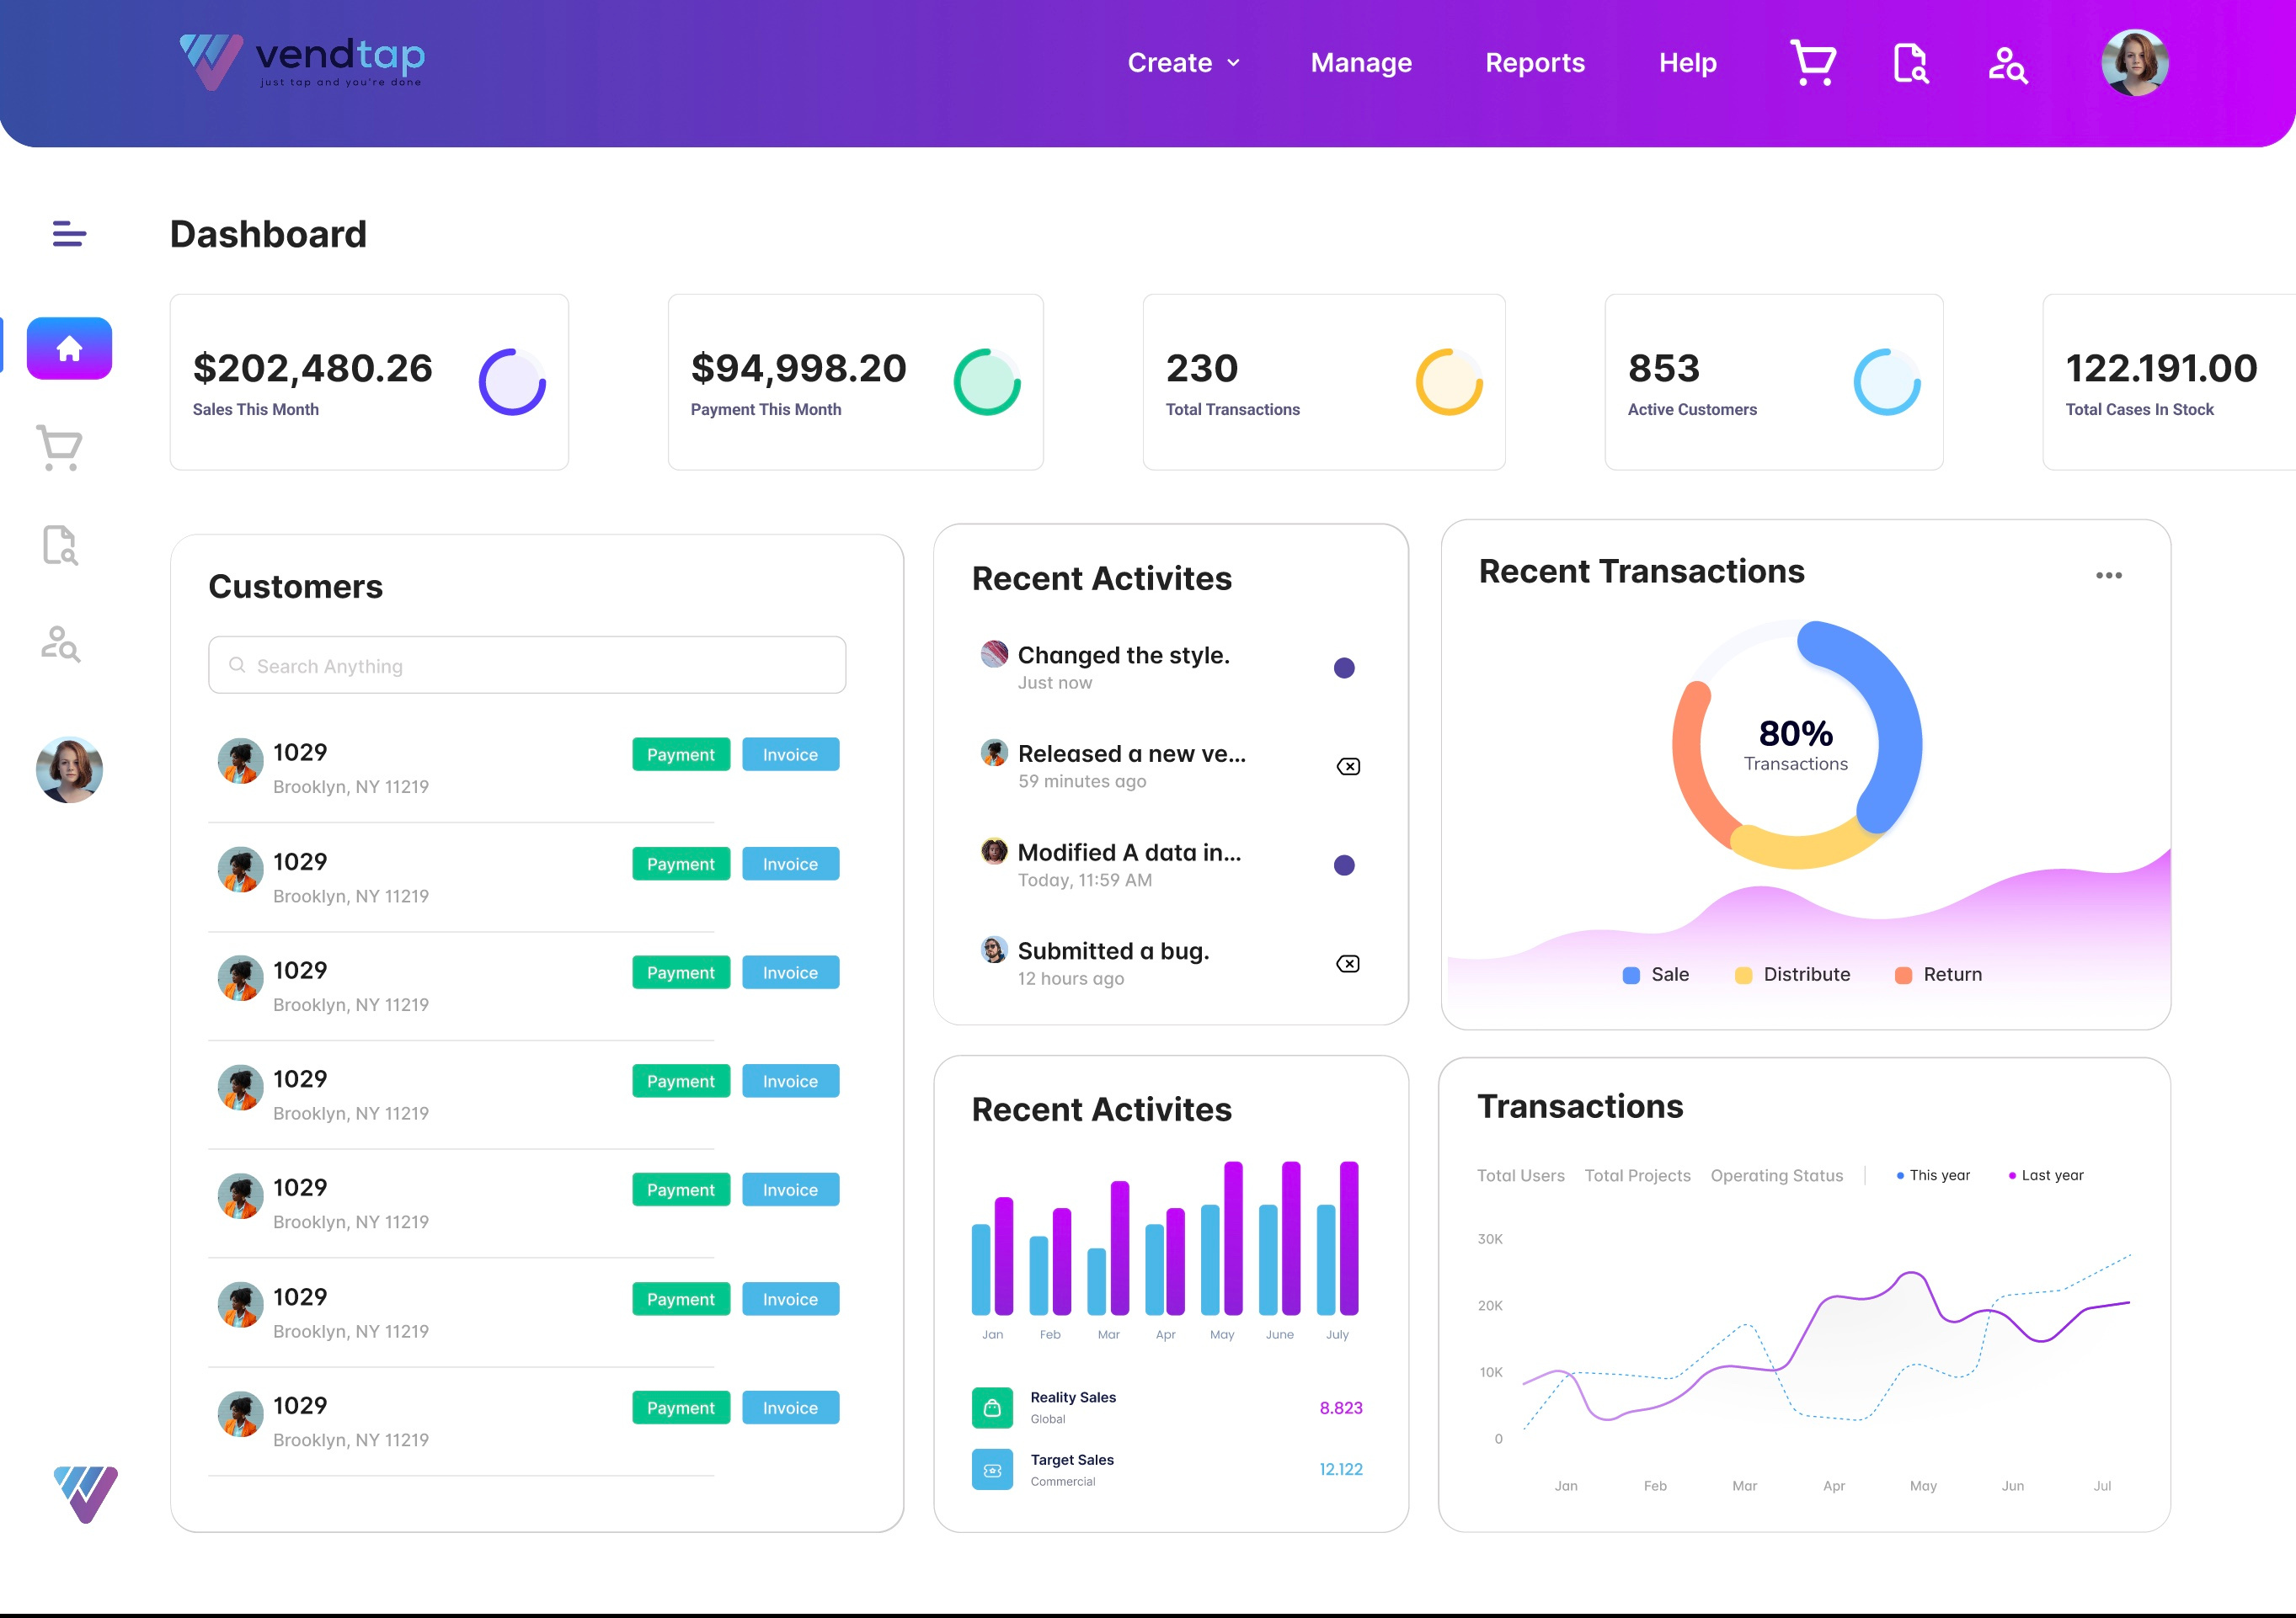The image size is (2296, 1618).
Task: Click the vendtap logo in the header
Action: click(302, 62)
